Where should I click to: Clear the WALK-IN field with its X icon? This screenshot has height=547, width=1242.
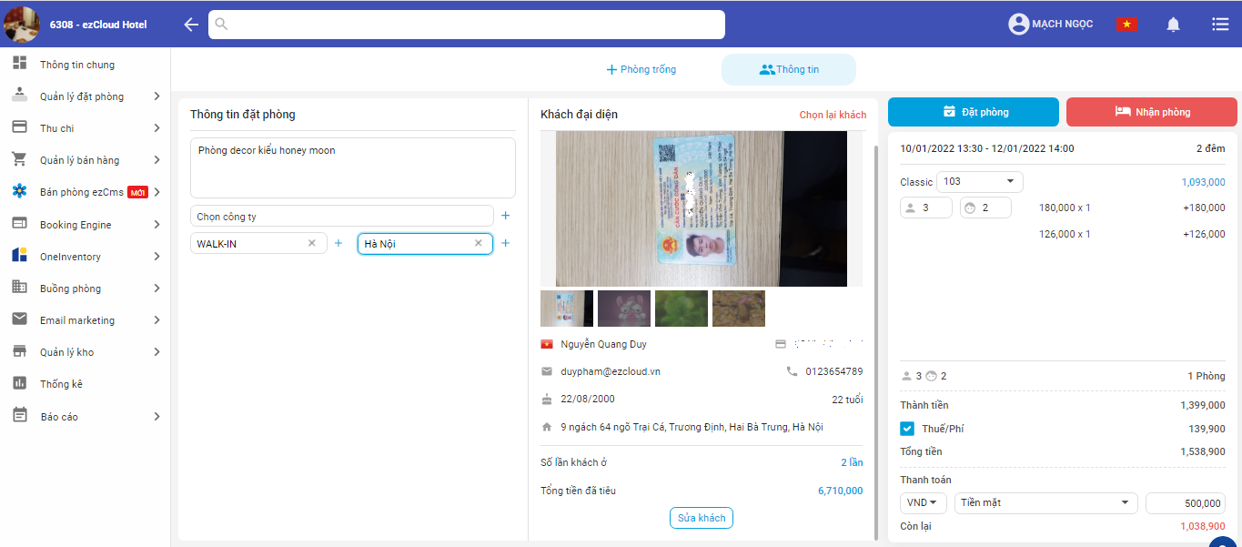click(312, 243)
